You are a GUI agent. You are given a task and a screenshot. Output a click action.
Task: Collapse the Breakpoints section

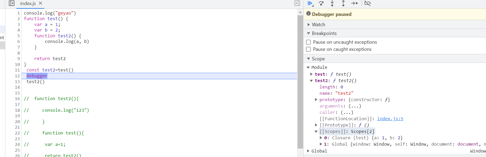309,33
